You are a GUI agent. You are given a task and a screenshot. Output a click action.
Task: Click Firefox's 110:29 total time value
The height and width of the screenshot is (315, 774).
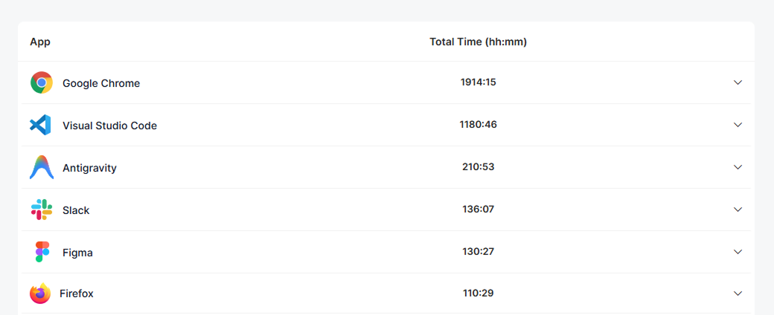click(478, 293)
